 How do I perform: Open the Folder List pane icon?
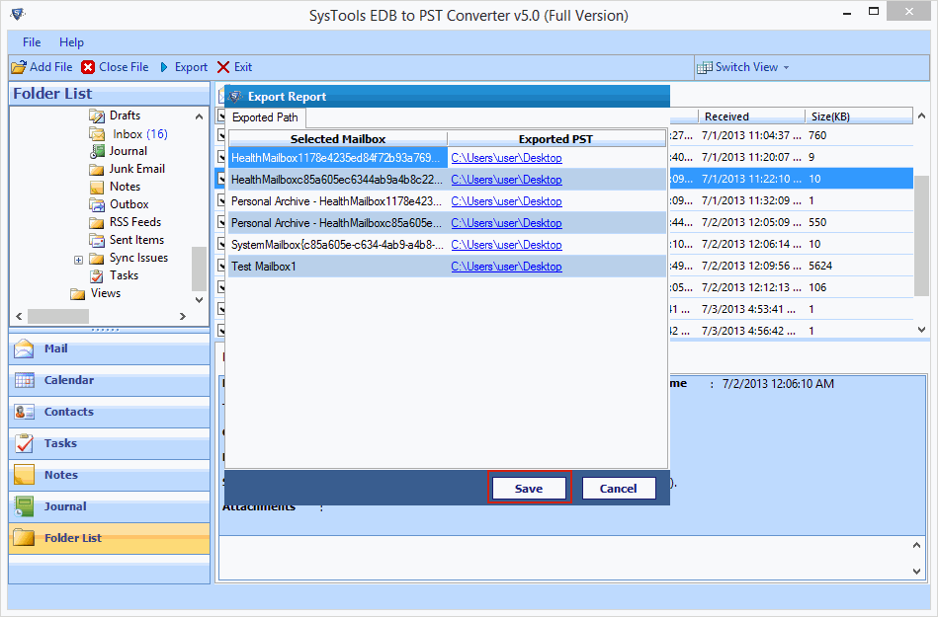24,538
